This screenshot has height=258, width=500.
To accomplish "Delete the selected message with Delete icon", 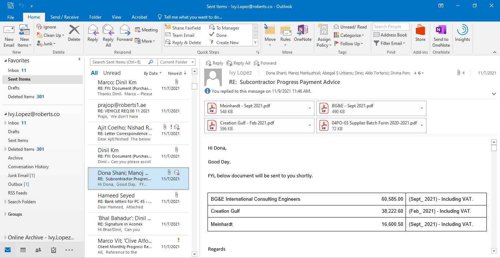I will click(x=74, y=34).
